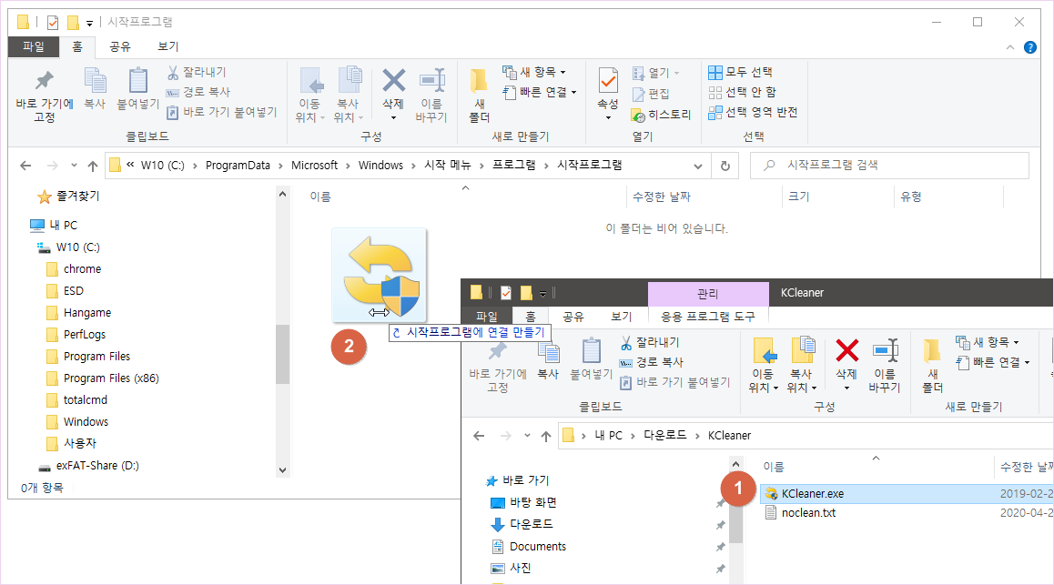Image resolution: width=1054 pixels, height=585 pixels.
Task: Click 선택 안 함 in 시작프로그램 window
Action: pyautogui.click(x=742, y=92)
